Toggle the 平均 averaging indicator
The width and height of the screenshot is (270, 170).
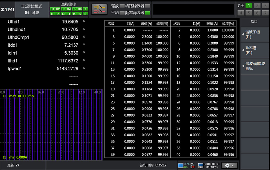pyautogui.click(x=122, y=13)
